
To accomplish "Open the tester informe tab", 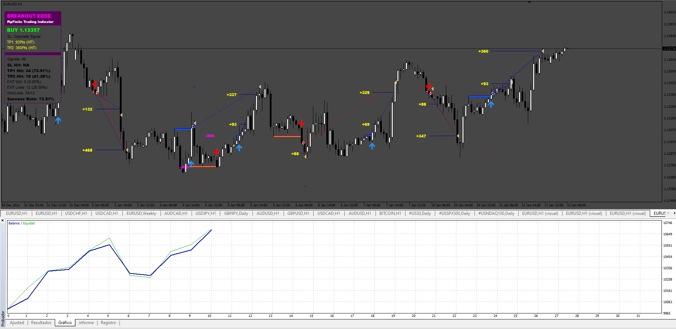I will [86, 323].
